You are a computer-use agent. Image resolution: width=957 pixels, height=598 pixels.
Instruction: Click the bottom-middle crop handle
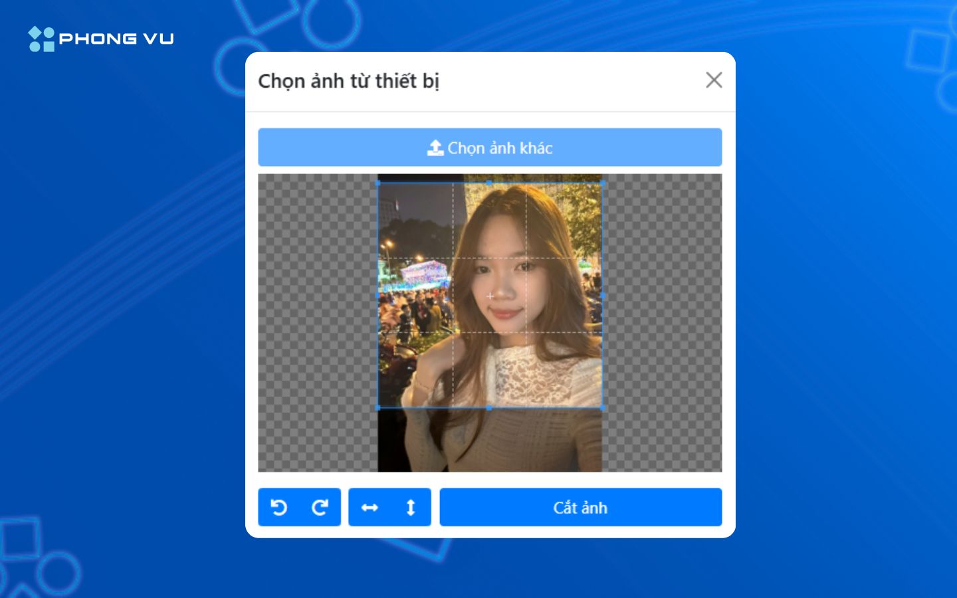[x=490, y=407]
